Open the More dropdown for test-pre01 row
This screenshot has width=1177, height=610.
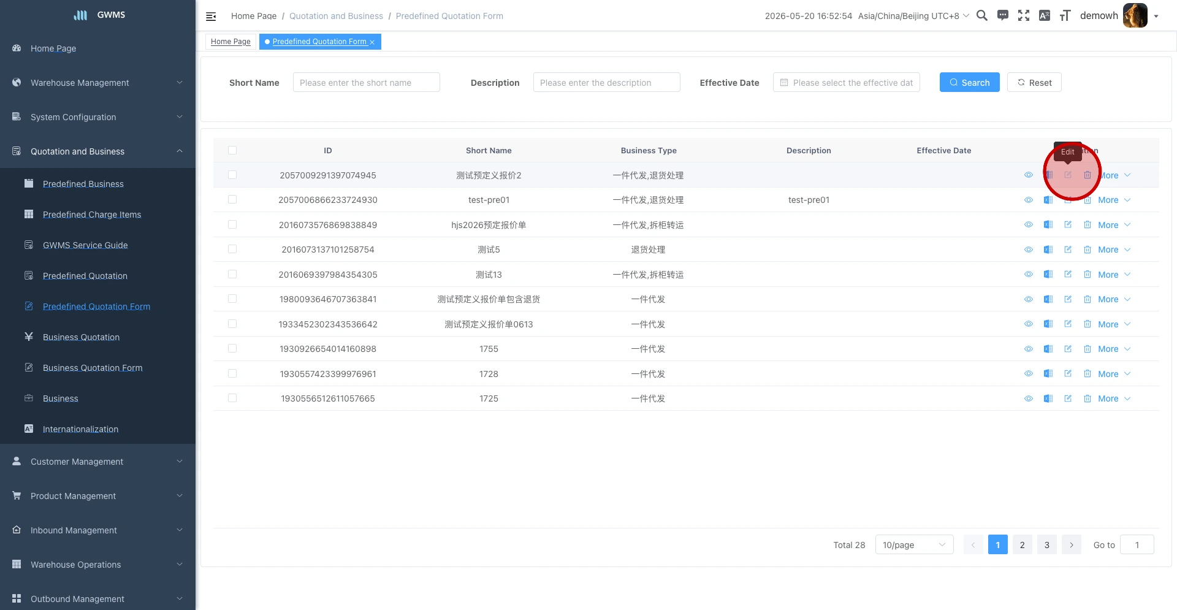pyautogui.click(x=1114, y=200)
